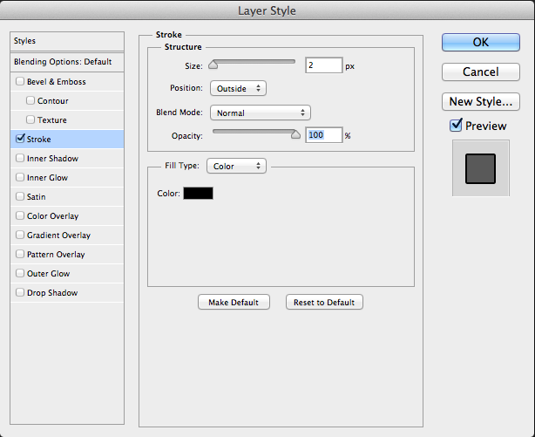Turn on the Drop Shadow checkbox
This screenshot has width=535, height=437.
point(20,292)
